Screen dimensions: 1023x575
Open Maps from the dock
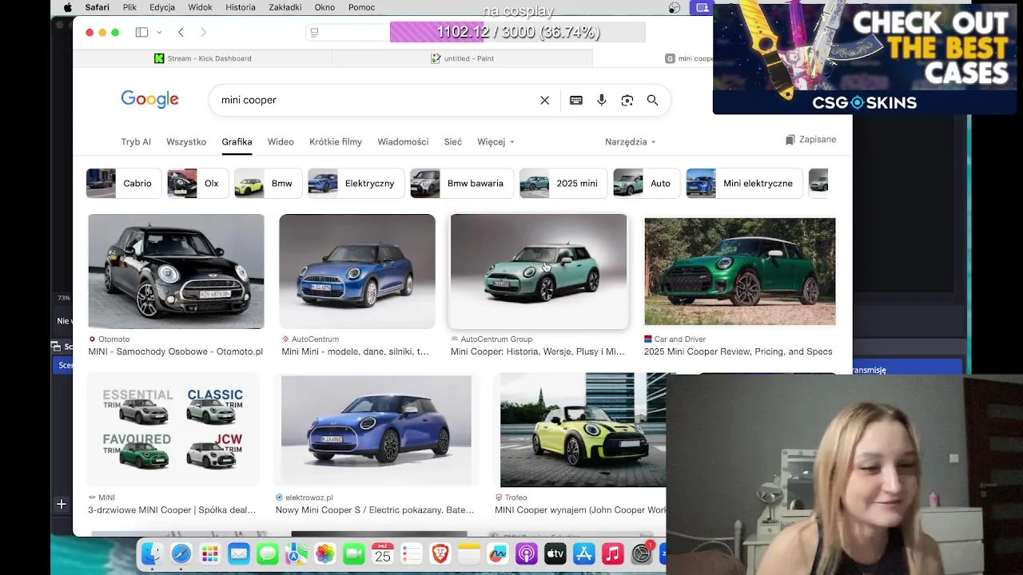coord(297,553)
